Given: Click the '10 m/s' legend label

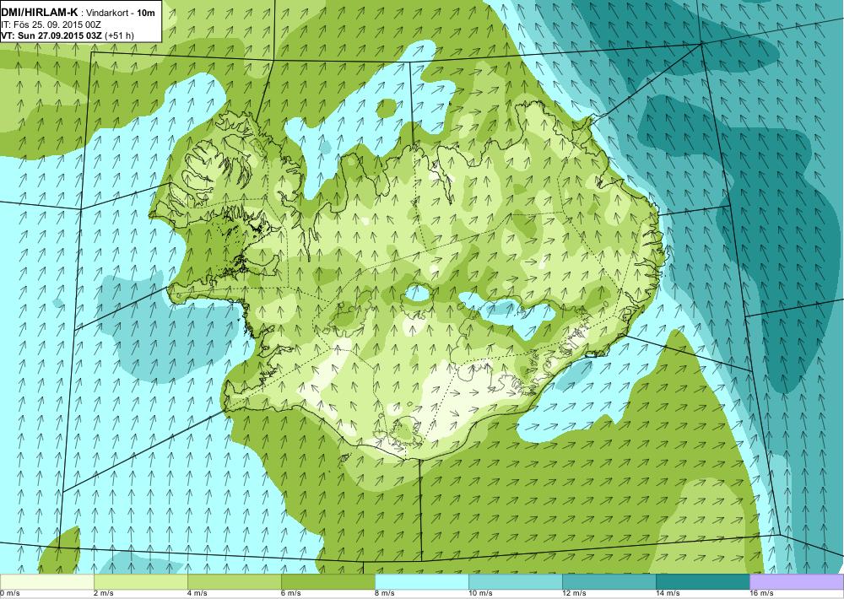Looking at the screenshot, I should click(480, 594).
